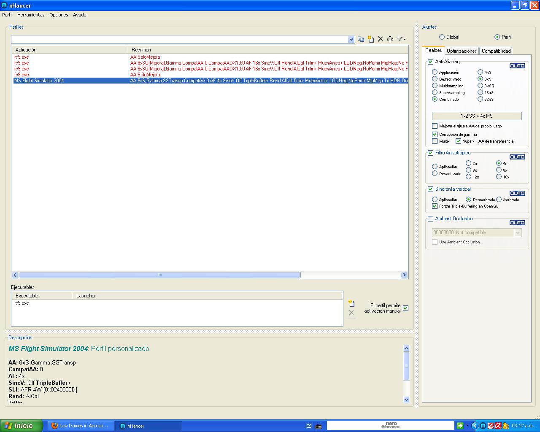The width and height of the screenshot is (540, 432).
Task: Click the yellow warning users tray icon
Action: [505, 426]
